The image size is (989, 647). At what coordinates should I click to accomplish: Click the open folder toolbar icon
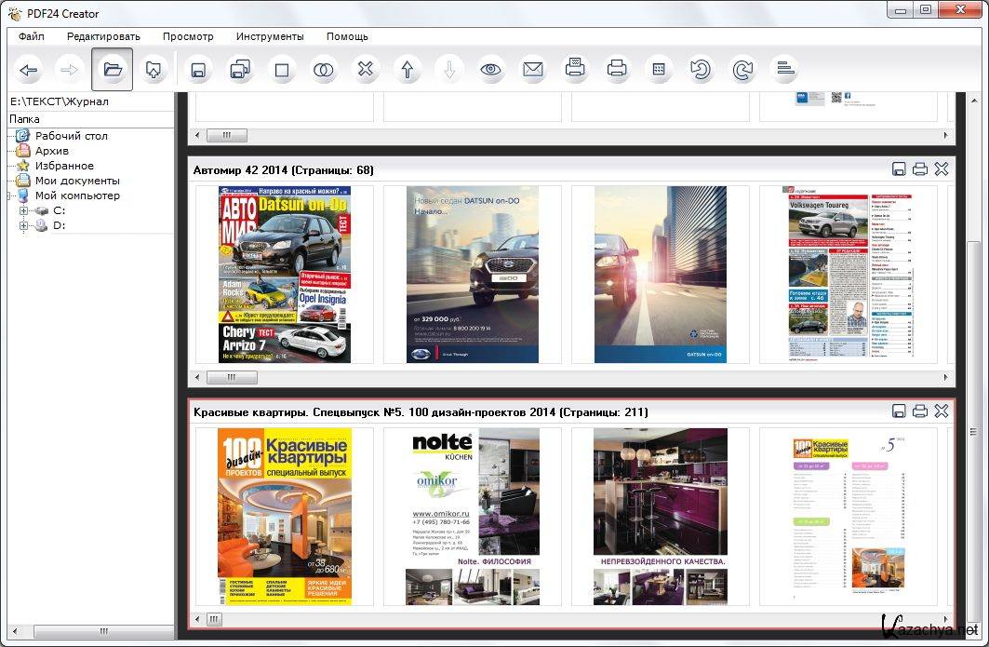click(113, 70)
